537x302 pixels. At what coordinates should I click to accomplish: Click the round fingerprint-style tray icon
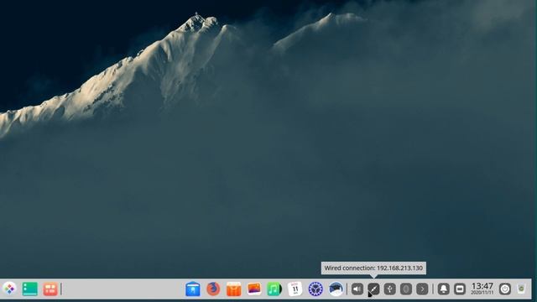406,289
